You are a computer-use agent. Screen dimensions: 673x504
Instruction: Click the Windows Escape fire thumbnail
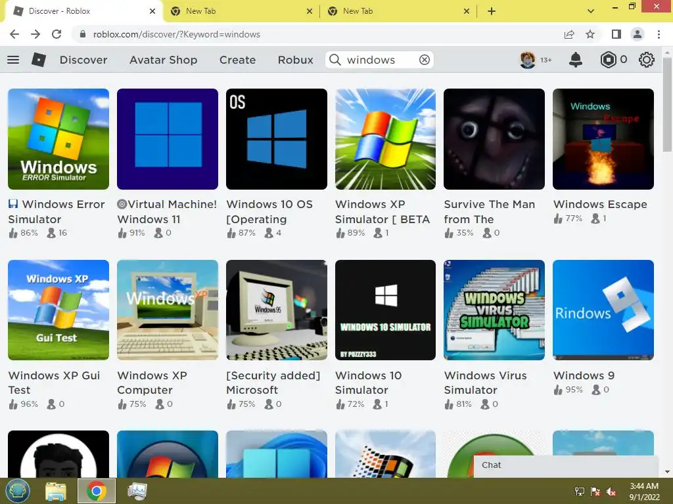603,139
